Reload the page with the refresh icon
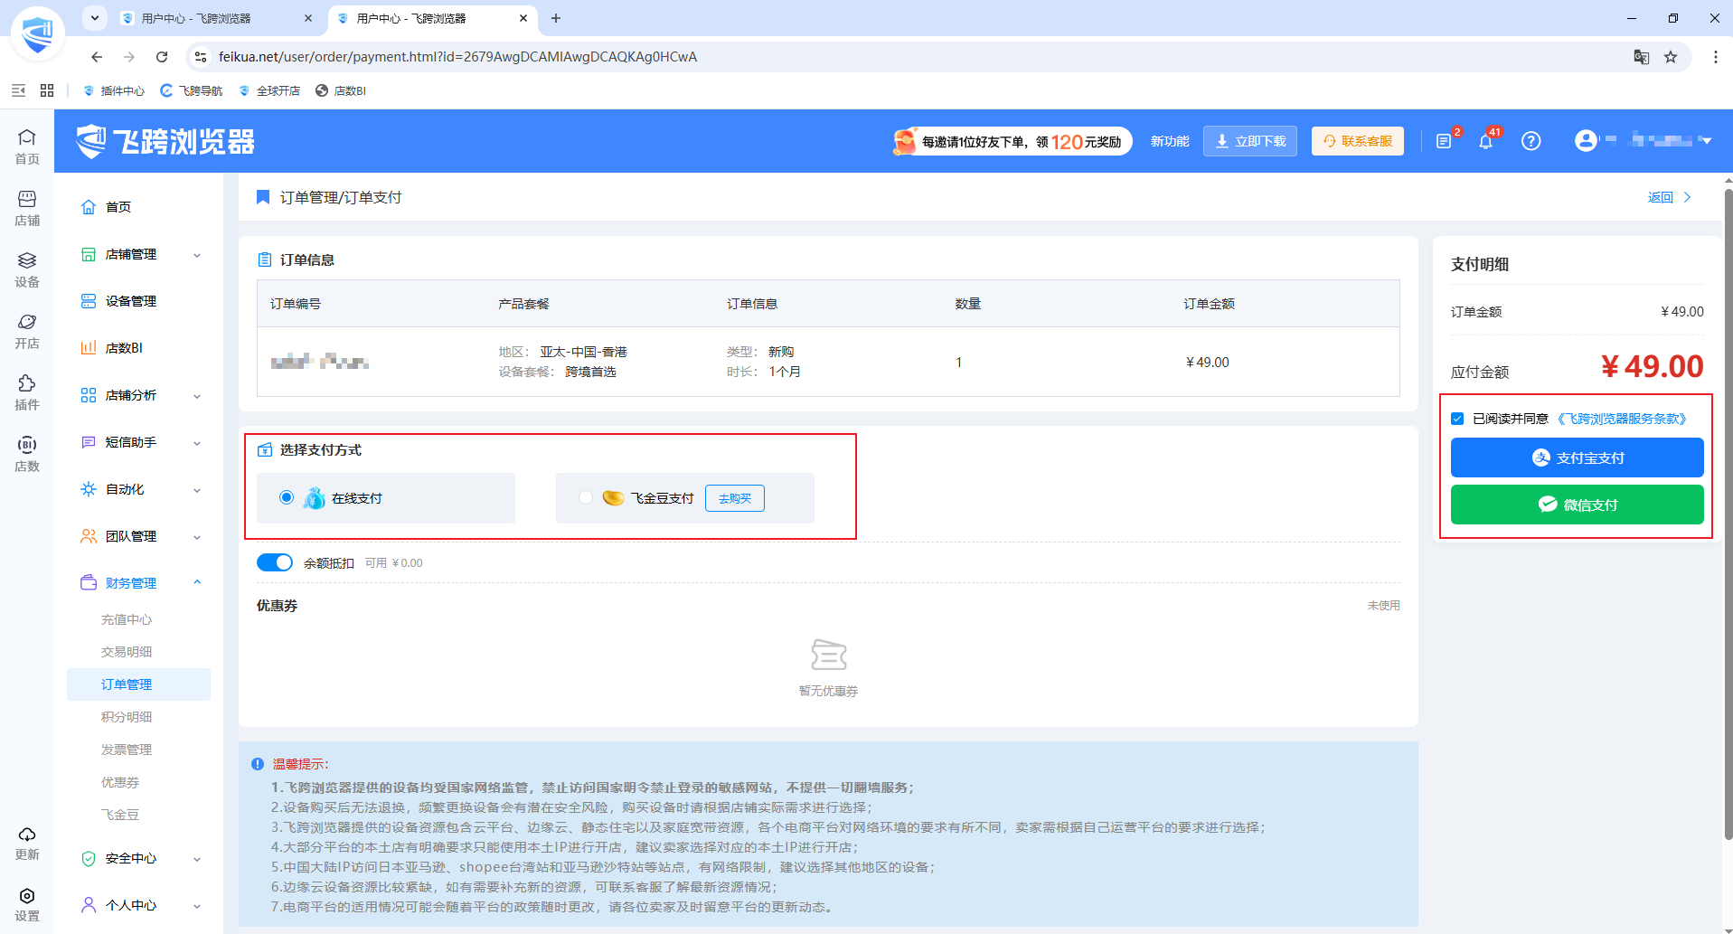This screenshot has height=934, width=1733. pos(162,57)
